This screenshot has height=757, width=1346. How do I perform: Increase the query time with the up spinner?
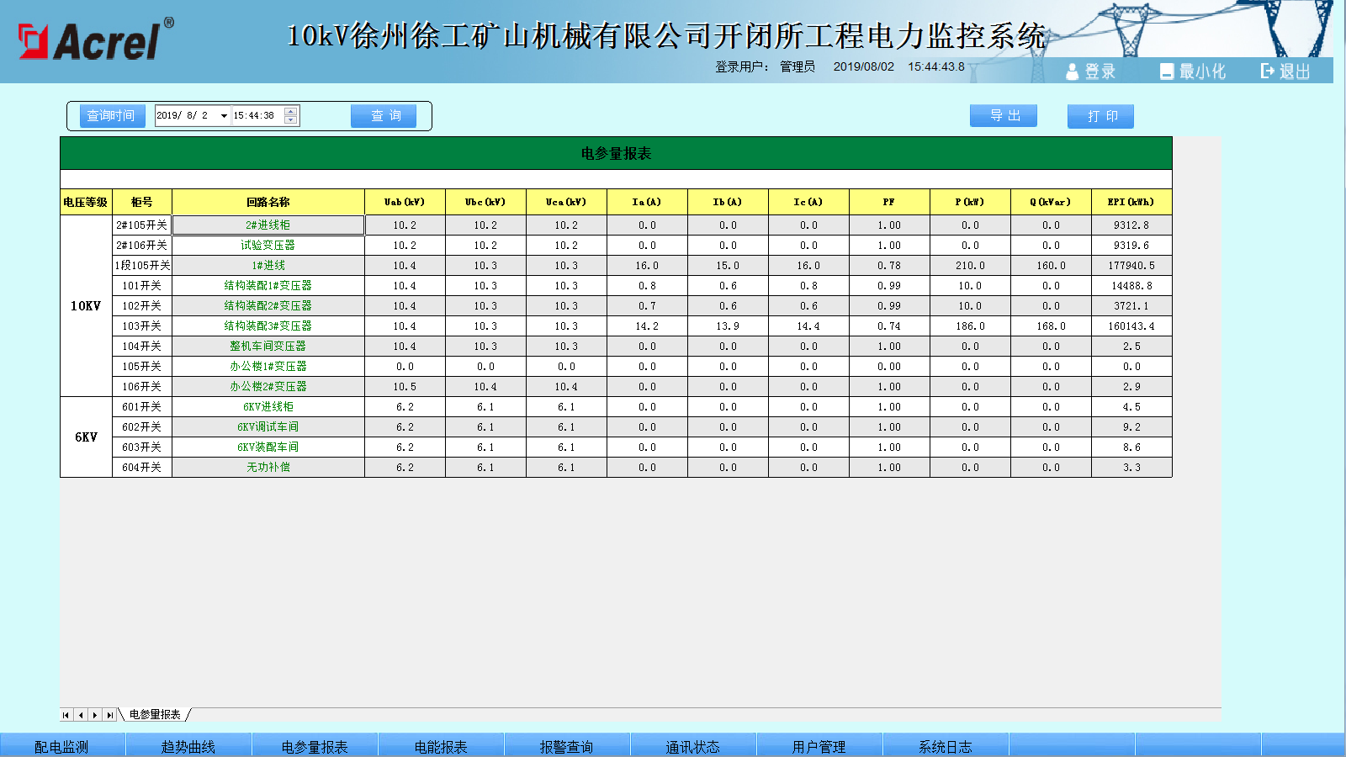pyautogui.click(x=291, y=111)
